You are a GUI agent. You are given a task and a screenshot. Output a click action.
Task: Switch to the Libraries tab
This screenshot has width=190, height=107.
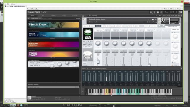point(32,16)
